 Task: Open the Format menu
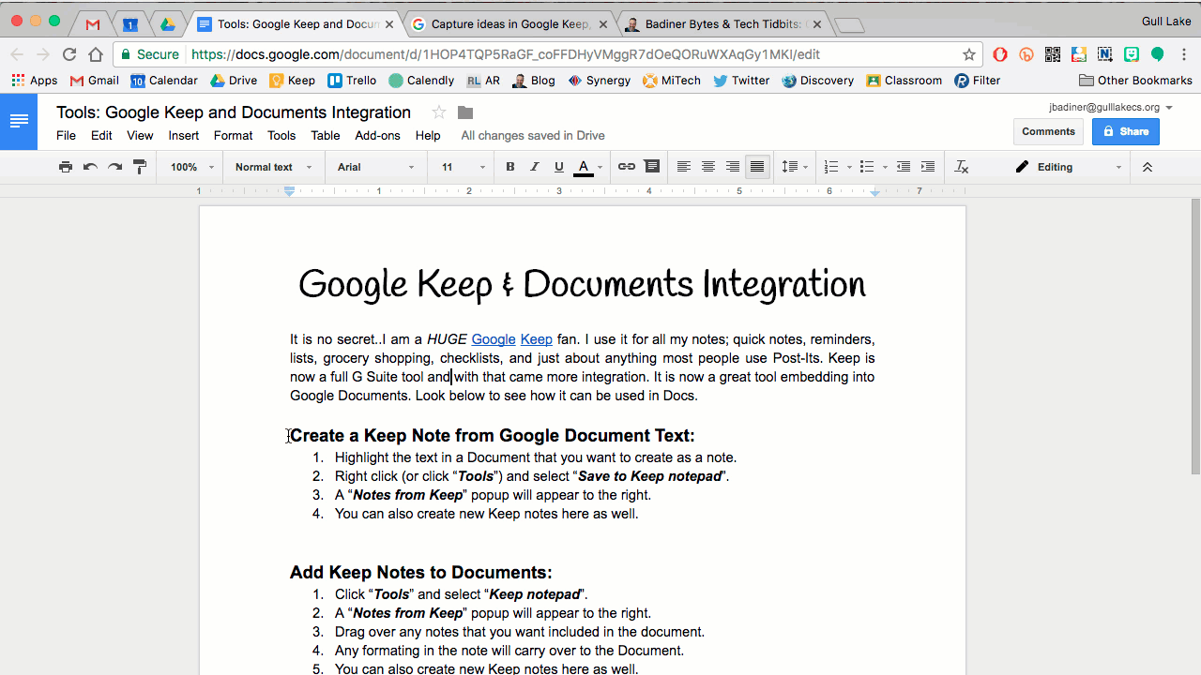(x=233, y=136)
